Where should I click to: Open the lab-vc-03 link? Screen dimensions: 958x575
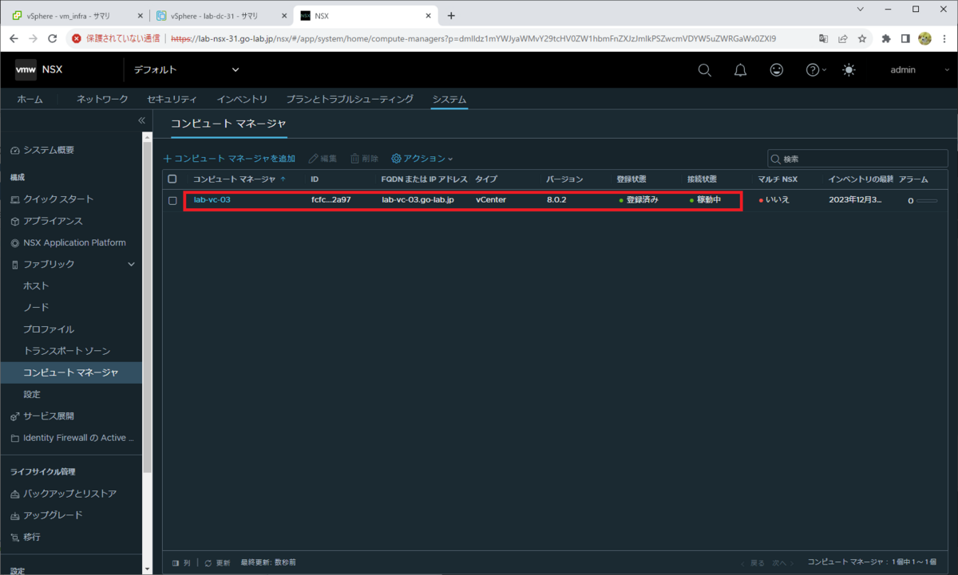(212, 199)
